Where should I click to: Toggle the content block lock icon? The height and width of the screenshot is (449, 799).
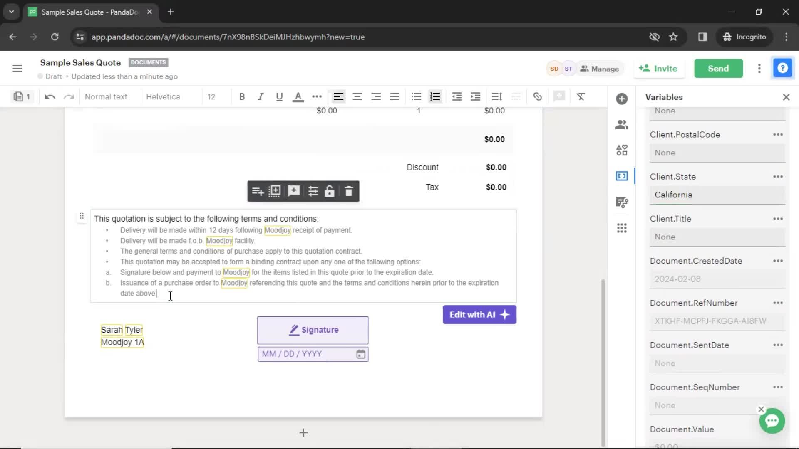click(x=330, y=191)
